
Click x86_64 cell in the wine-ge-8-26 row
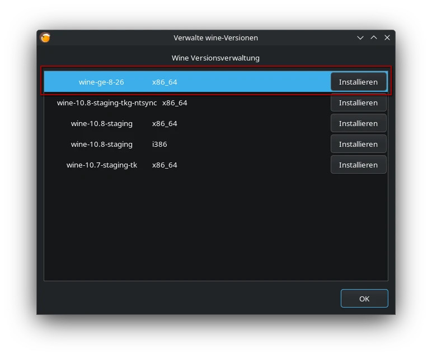pyautogui.click(x=165, y=82)
